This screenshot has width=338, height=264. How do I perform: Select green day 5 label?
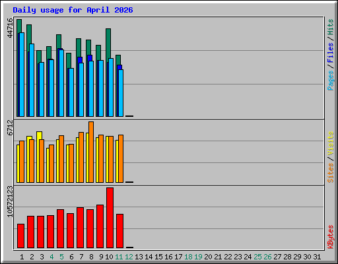(x=61, y=257)
